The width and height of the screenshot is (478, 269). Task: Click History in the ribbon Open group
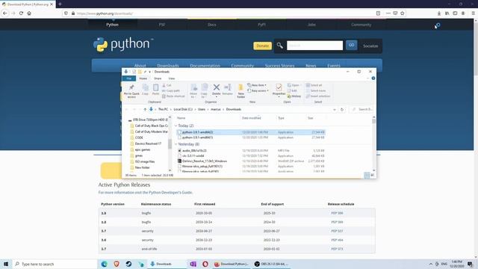click(294, 96)
